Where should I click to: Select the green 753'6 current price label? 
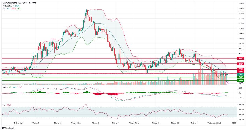[x=241, y=74]
